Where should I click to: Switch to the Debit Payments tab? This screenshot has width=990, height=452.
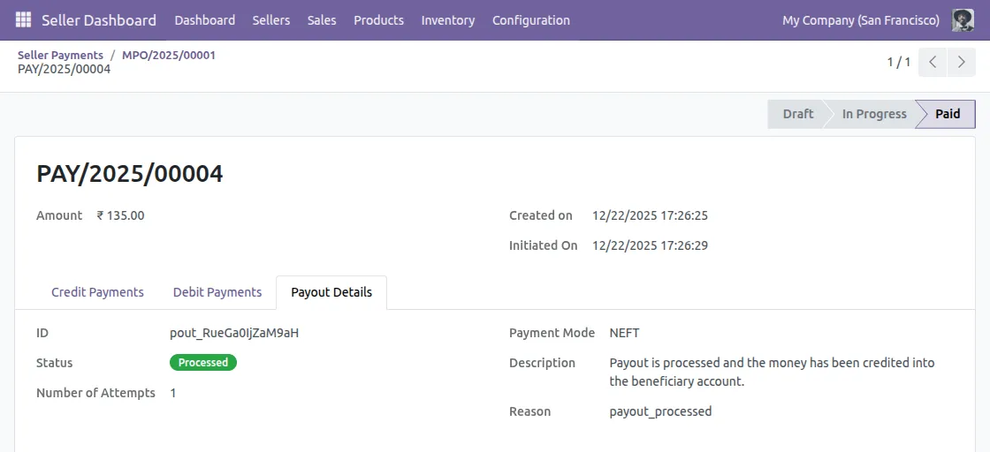click(217, 292)
